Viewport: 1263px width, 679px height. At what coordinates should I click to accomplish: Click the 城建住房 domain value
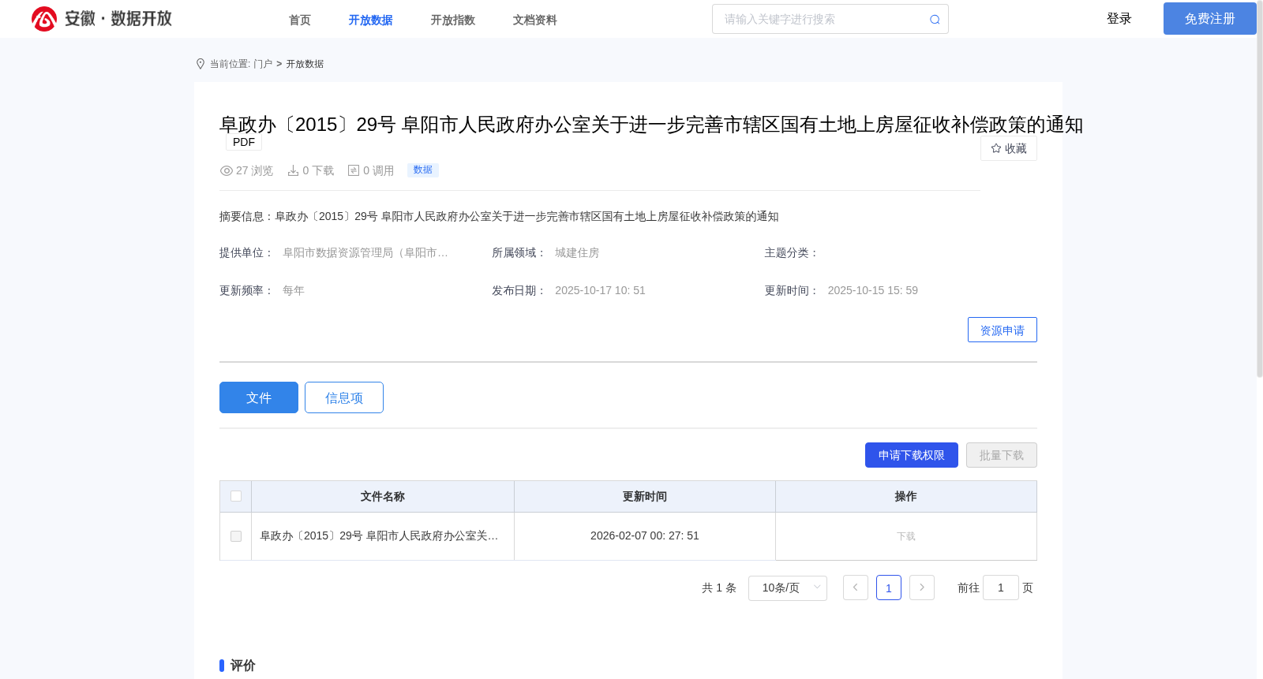coord(577,252)
